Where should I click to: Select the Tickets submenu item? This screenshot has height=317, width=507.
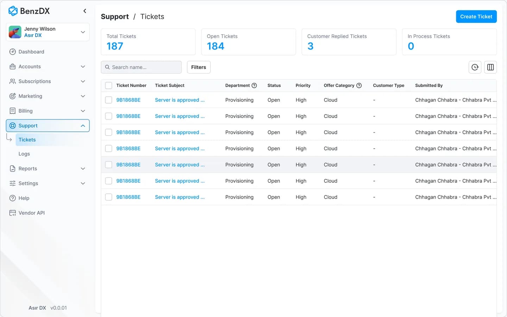tap(52, 140)
